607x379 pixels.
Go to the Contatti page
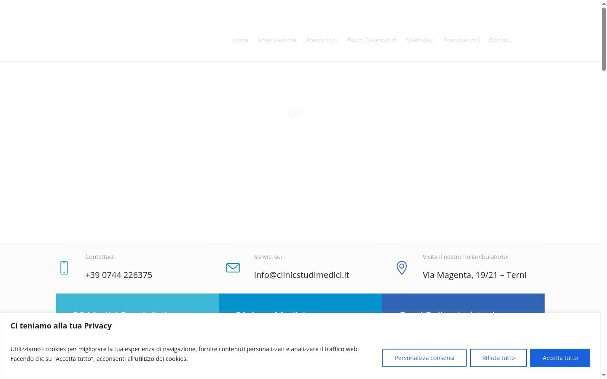[x=501, y=40]
